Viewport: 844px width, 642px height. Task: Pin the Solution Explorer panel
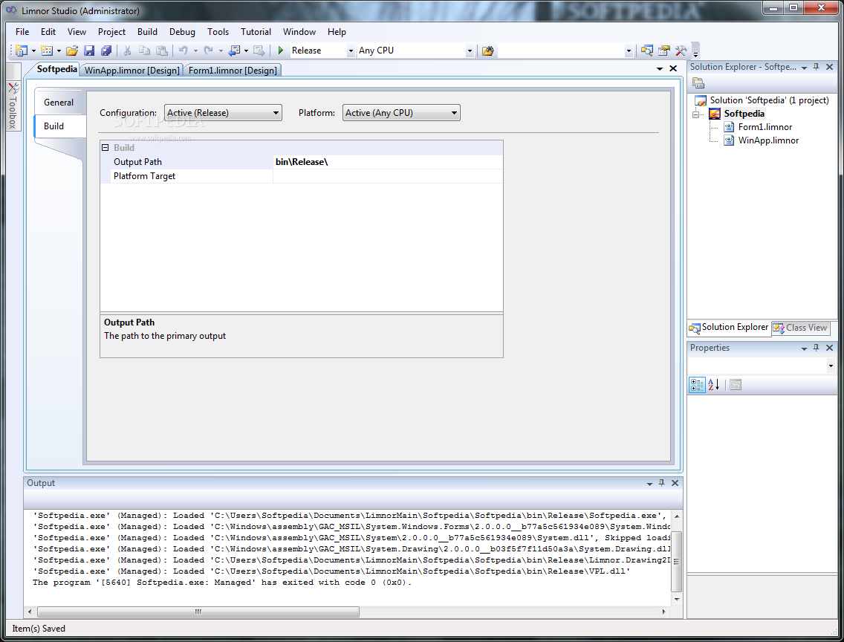pos(816,67)
